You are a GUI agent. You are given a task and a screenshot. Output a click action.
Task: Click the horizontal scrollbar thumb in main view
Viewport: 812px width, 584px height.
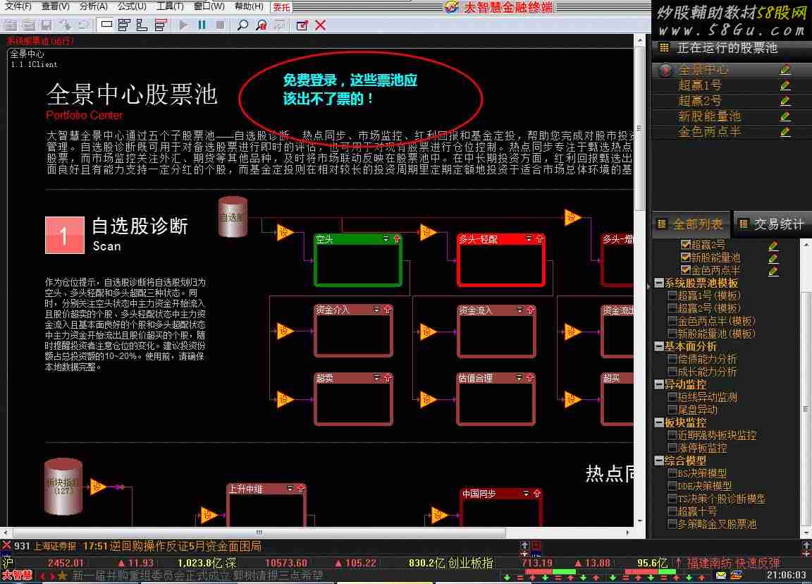pos(259,533)
